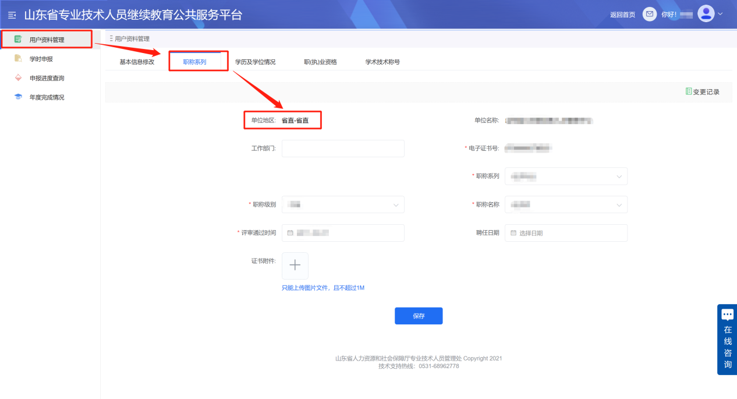The image size is (737, 399).
Task: Open the 聘任日期 date picker
Action: point(565,232)
